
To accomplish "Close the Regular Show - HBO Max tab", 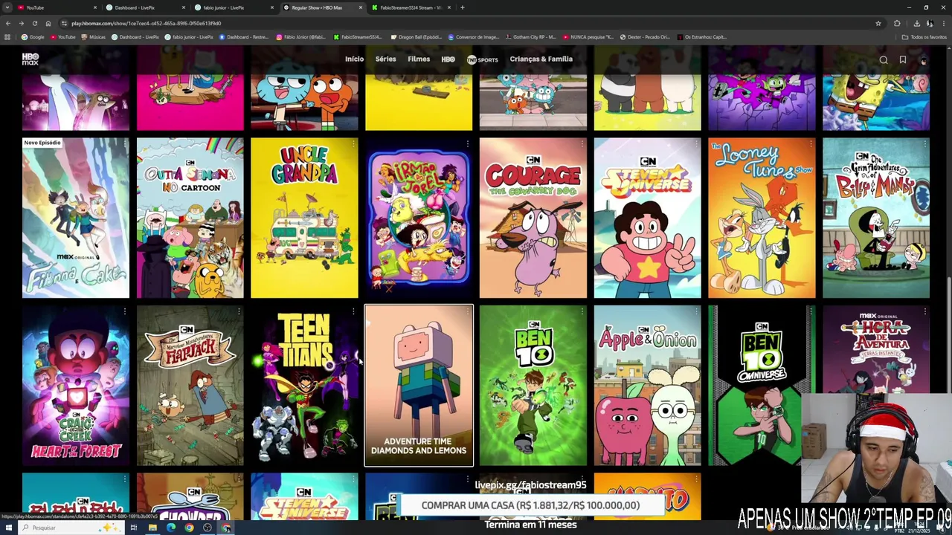I will click(361, 7).
